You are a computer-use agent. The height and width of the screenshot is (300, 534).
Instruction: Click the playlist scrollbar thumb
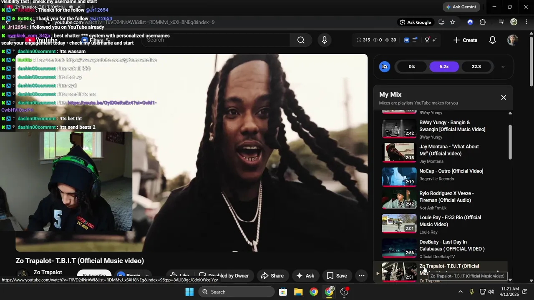[510, 142]
